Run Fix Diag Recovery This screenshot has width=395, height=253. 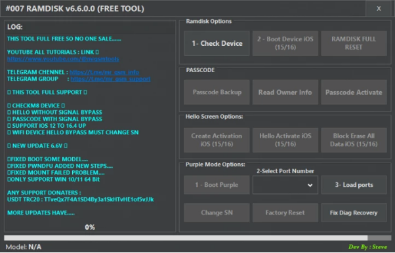(354, 213)
